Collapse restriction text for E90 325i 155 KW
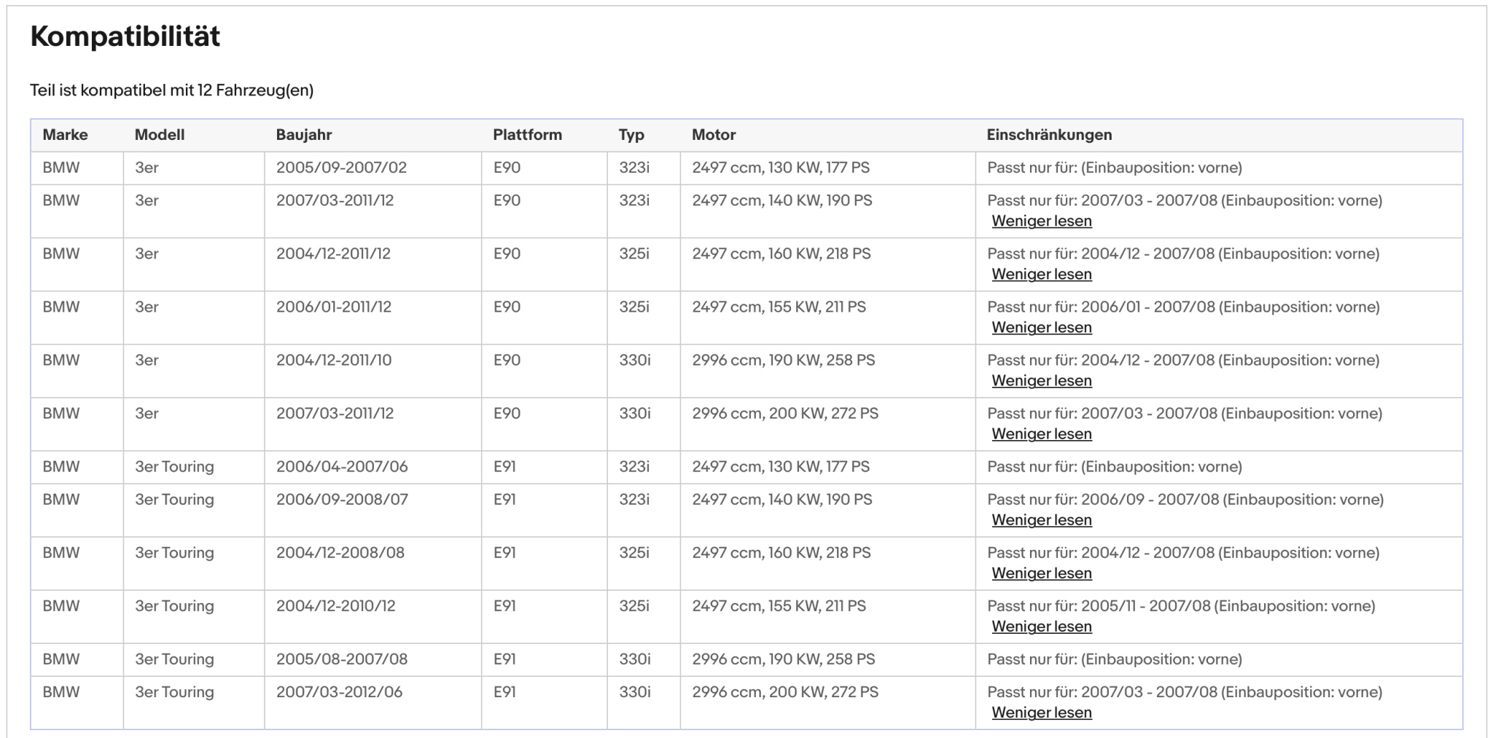Image resolution: width=1493 pixels, height=738 pixels. [x=1042, y=327]
